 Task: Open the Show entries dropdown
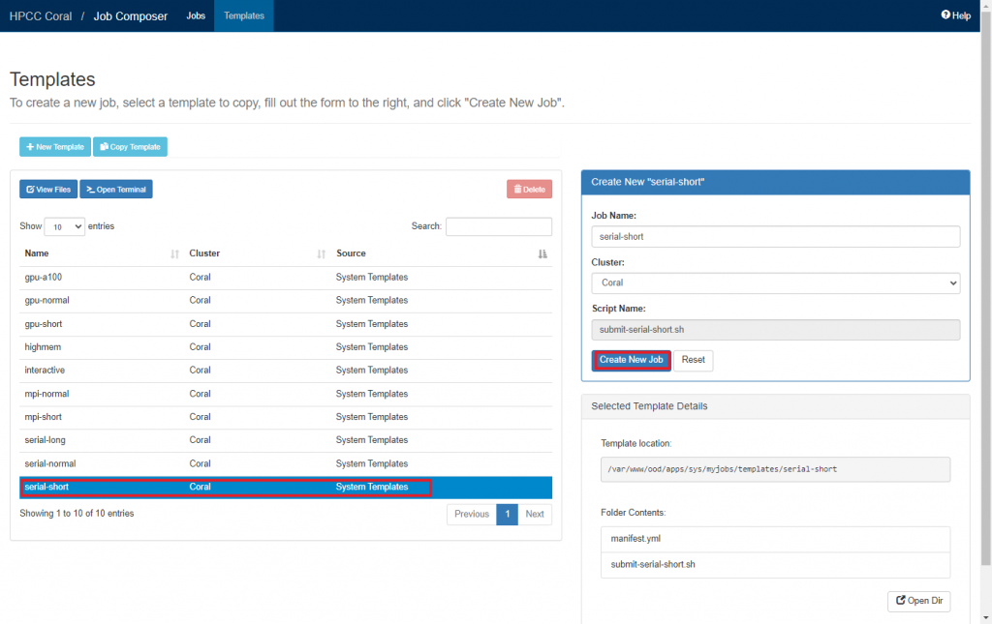(x=64, y=225)
